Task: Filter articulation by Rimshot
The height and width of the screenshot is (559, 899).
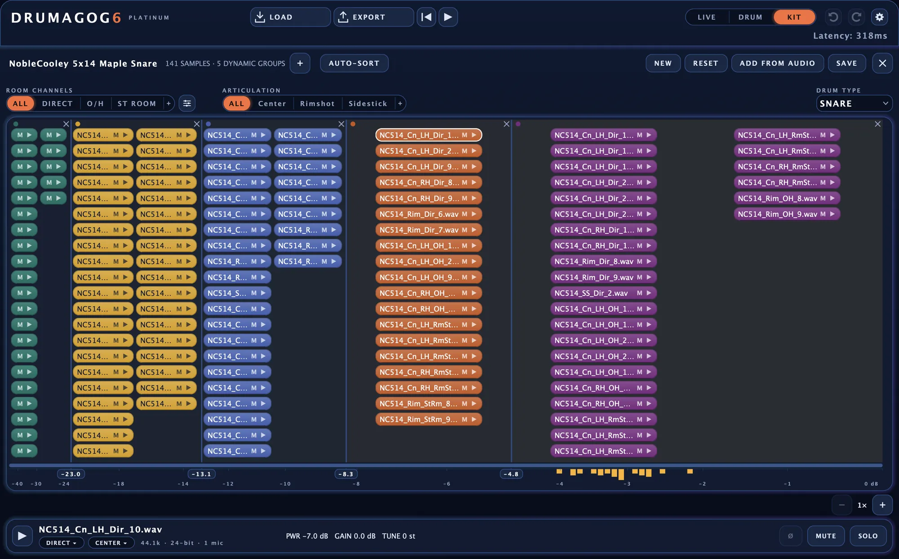Action: tap(317, 103)
